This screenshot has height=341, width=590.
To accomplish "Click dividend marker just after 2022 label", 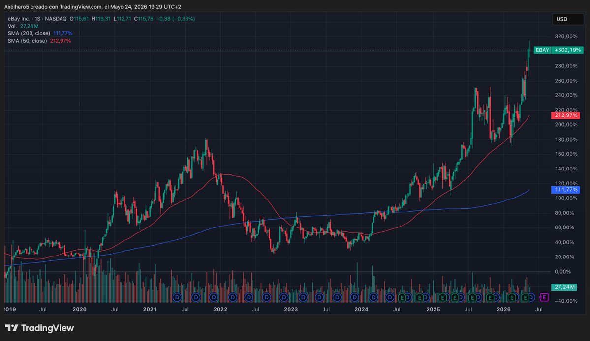I will click(x=233, y=297).
